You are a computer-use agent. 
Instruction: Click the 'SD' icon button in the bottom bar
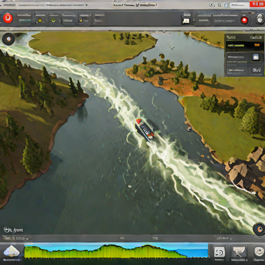(x=219, y=252)
